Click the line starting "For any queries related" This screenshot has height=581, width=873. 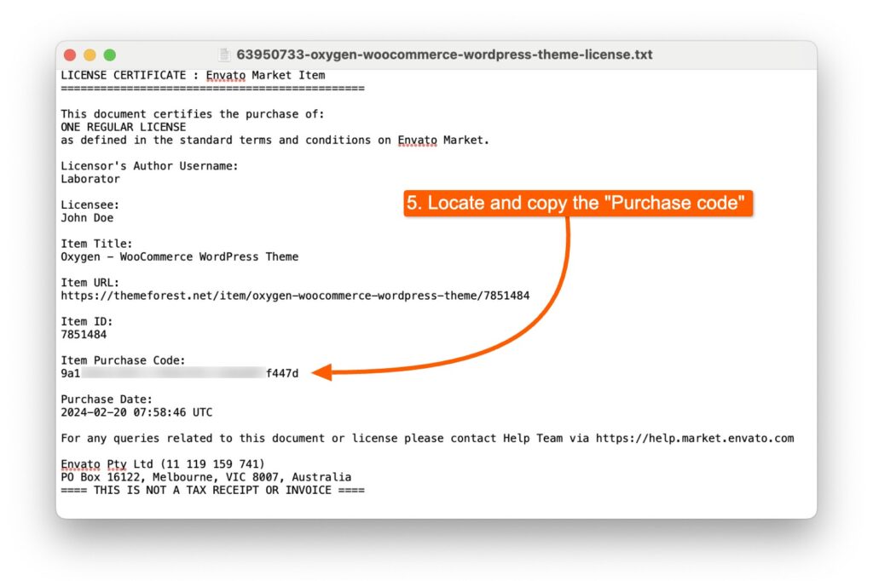427,439
